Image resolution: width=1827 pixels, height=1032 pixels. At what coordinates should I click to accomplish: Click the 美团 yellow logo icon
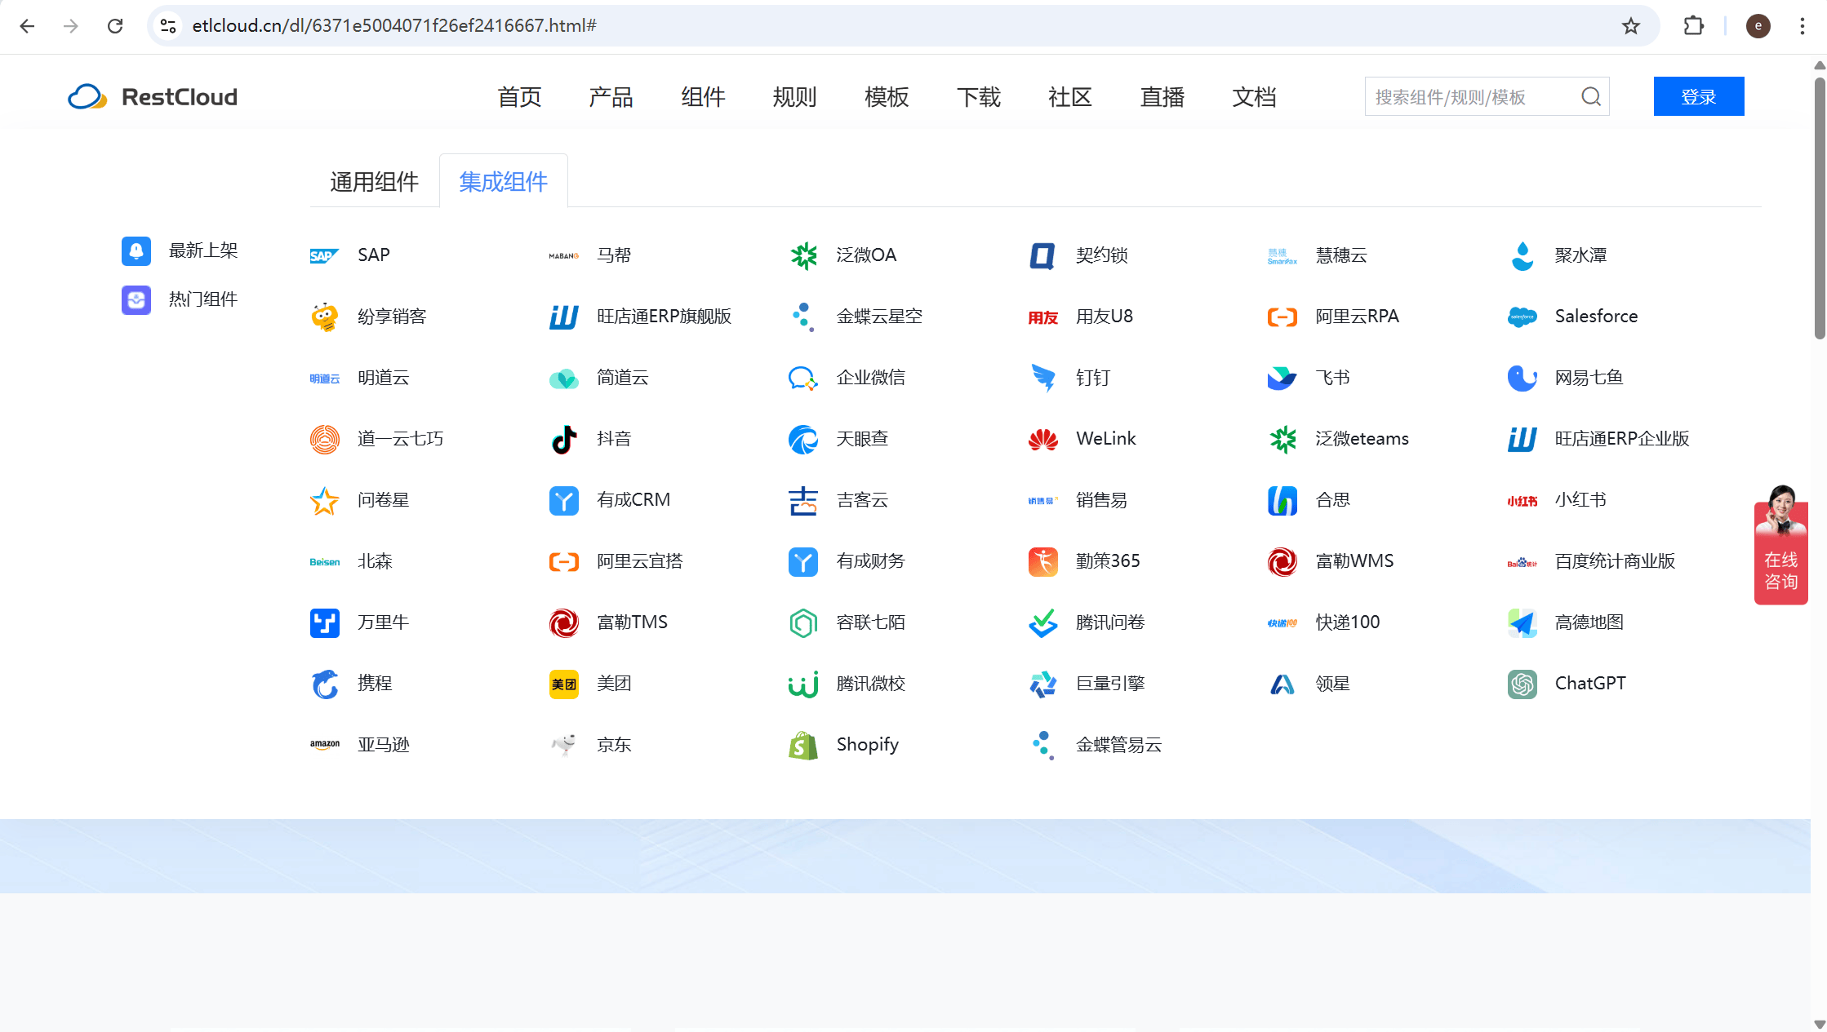click(563, 684)
